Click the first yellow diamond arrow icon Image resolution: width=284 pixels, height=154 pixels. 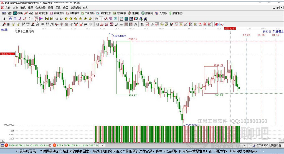coord(66,19)
